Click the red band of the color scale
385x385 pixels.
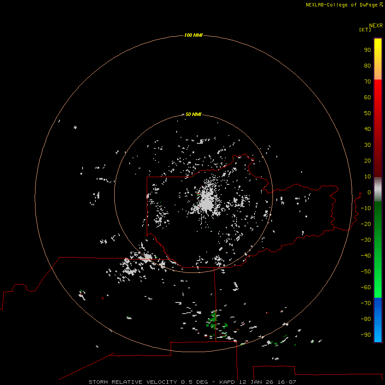coord(378,128)
